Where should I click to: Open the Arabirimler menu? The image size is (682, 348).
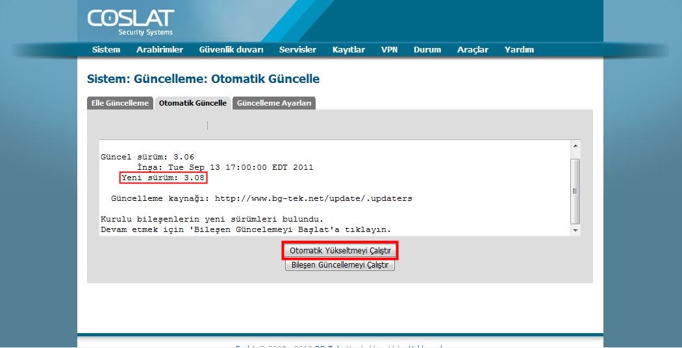click(160, 50)
